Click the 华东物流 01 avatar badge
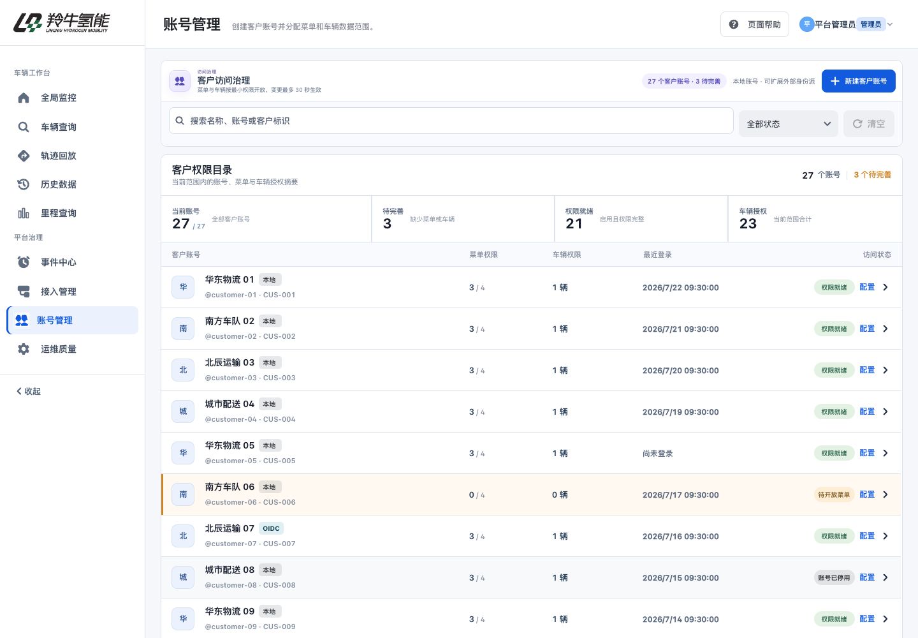The image size is (918, 638). point(183,287)
